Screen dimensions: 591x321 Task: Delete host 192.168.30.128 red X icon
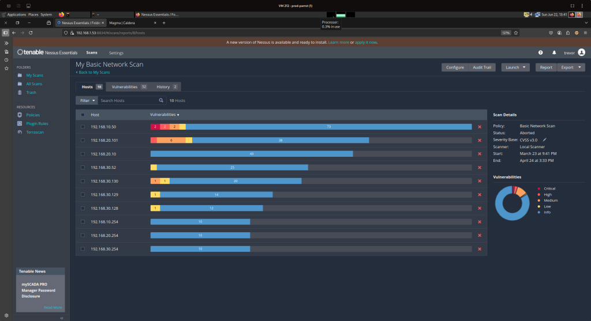coord(480,208)
